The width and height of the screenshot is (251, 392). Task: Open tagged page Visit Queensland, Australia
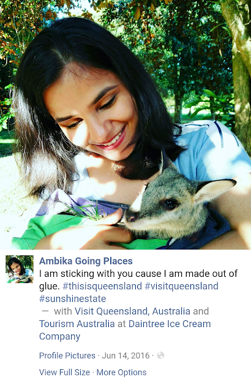pyautogui.click(x=132, y=311)
